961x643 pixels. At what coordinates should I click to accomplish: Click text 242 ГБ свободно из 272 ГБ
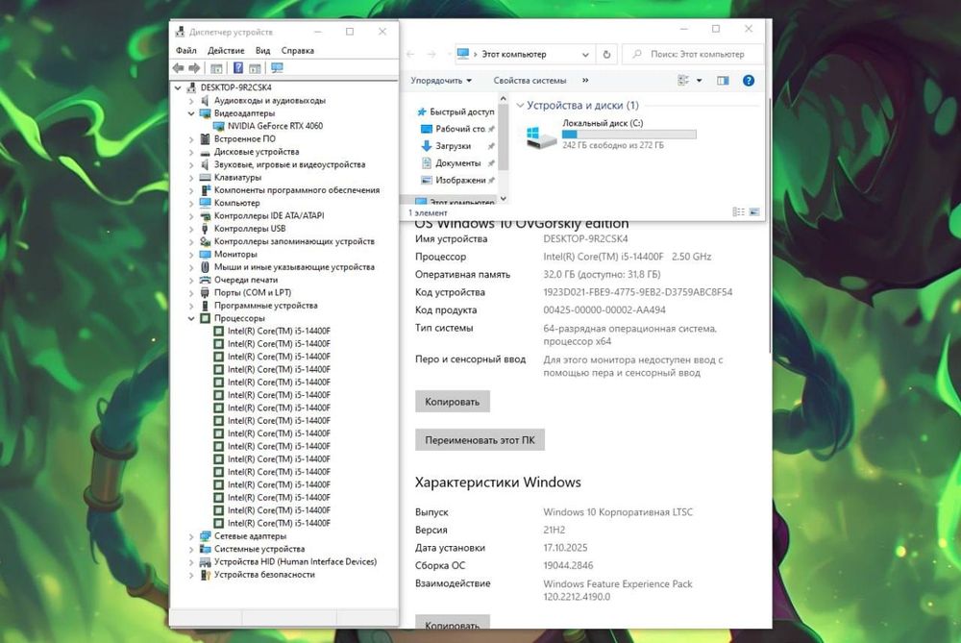[x=613, y=145]
